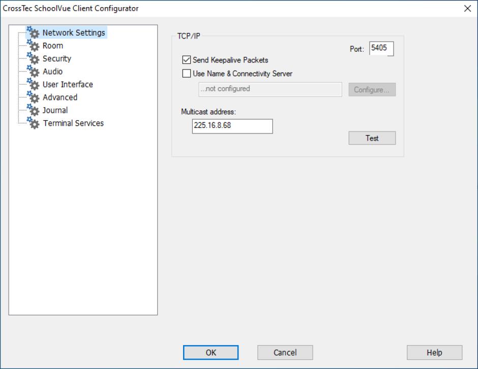The width and height of the screenshot is (478, 369).
Task: Open Help for the configurator
Action: [434, 353]
